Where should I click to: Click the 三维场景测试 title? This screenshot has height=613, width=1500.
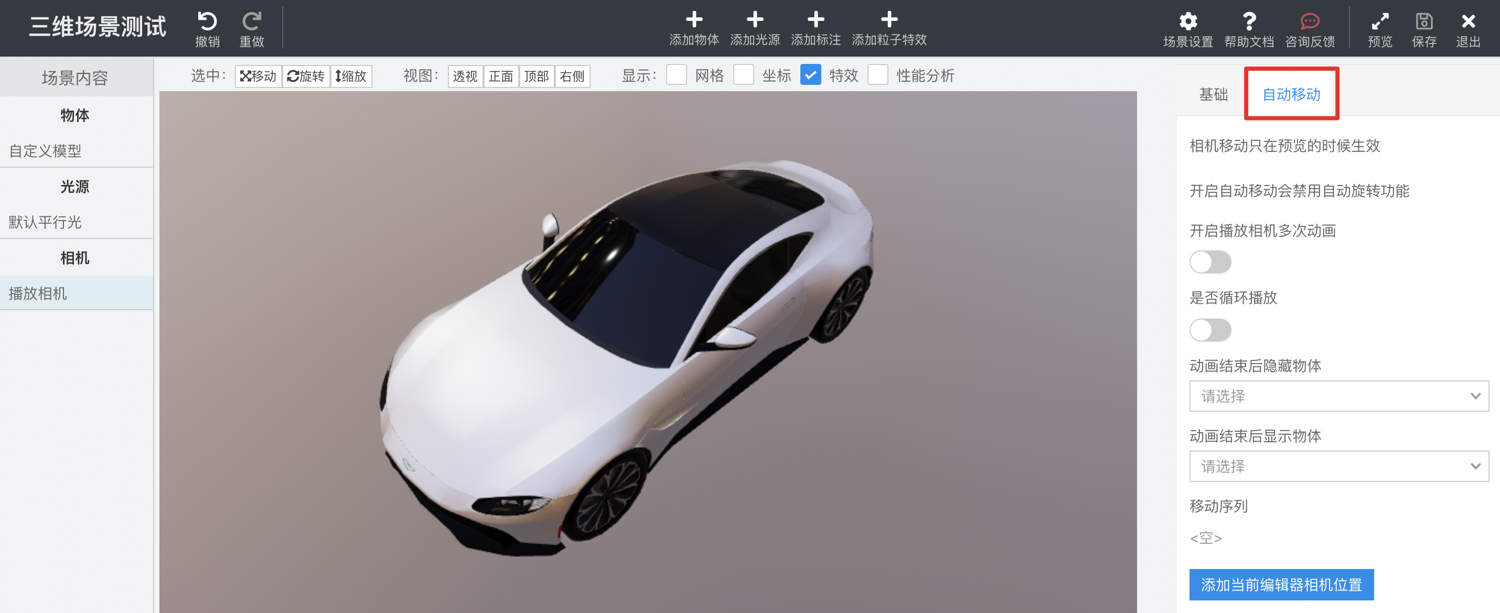coord(98,27)
